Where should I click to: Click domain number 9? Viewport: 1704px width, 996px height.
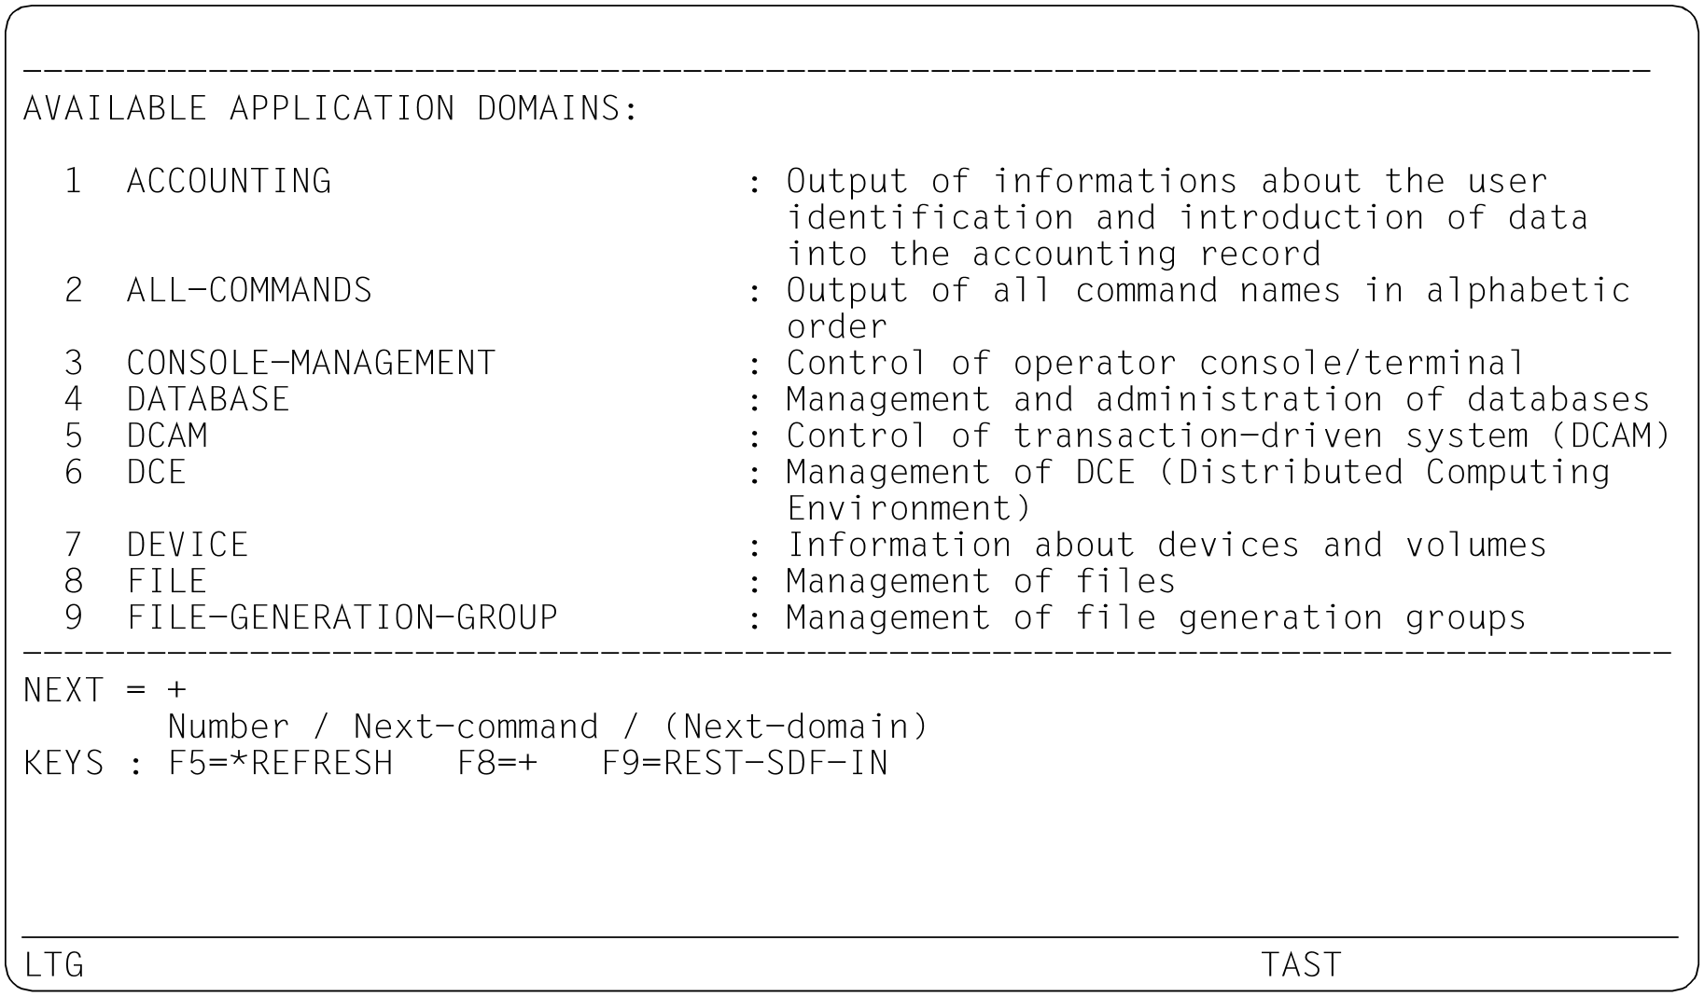click(x=73, y=617)
